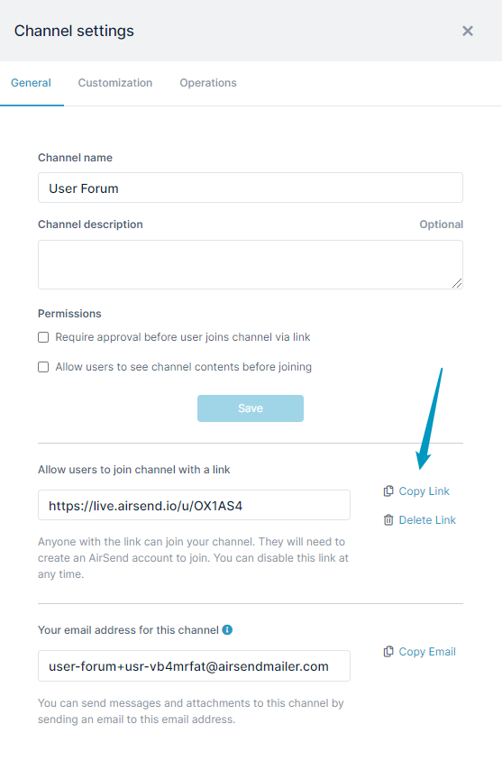Viewport: 502px width, 779px height.
Task: Click the channel join link URL field
Action: click(x=194, y=505)
